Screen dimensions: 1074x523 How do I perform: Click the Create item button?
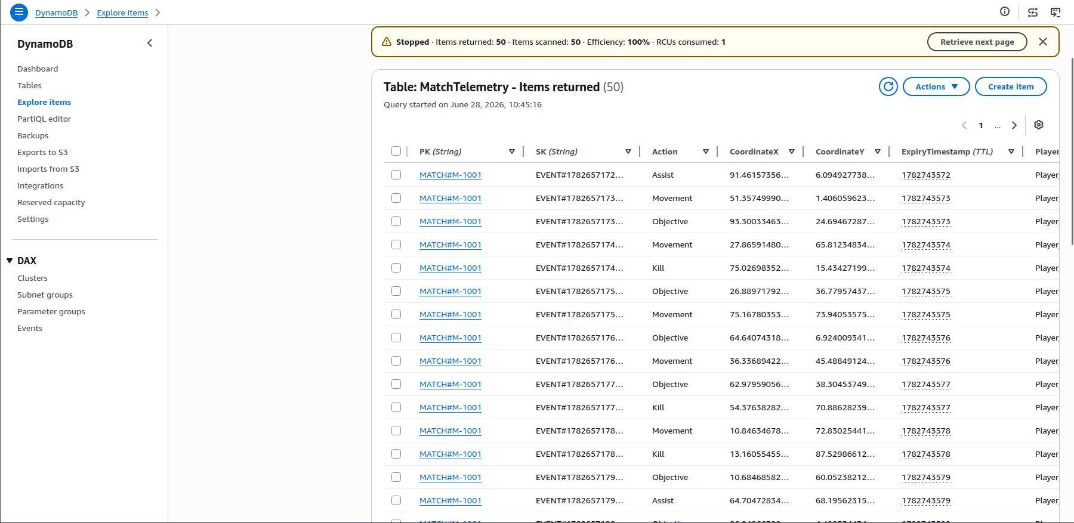coord(1011,86)
